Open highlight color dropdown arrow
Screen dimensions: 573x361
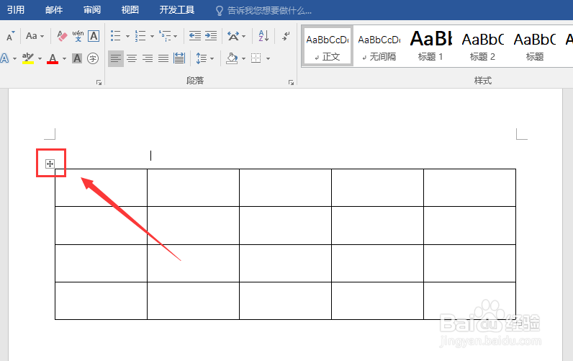point(40,58)
